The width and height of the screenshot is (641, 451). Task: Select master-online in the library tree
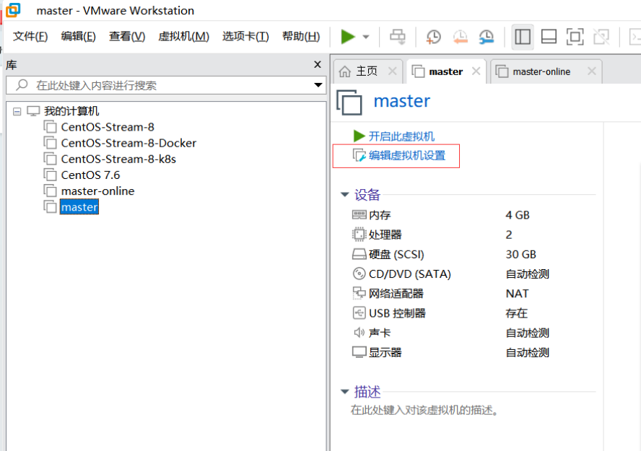(97, 191)
